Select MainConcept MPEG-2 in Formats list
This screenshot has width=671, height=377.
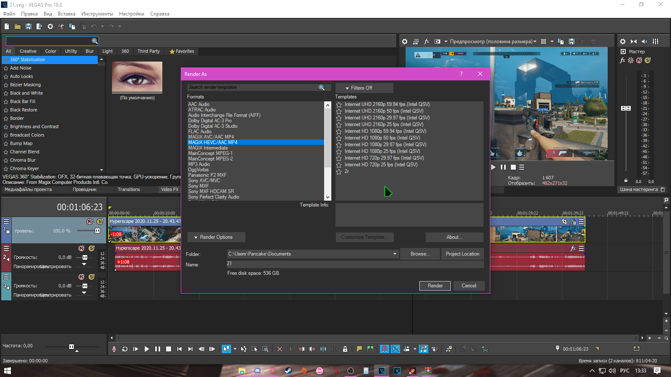211,159
